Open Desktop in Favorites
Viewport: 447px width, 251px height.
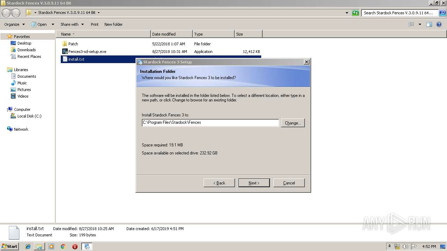click(24, 43)
